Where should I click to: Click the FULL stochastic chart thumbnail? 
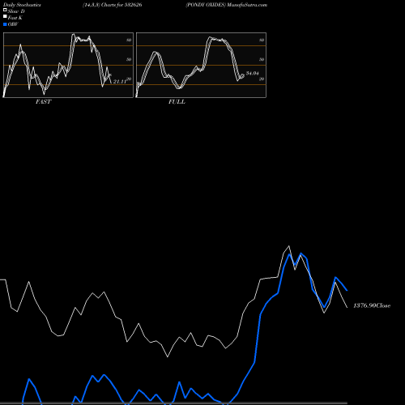pos(201,65)
